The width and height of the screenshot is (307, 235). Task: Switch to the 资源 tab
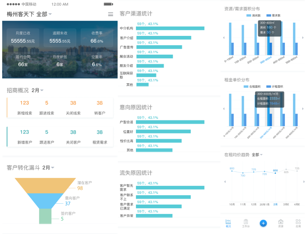point(281,223)
